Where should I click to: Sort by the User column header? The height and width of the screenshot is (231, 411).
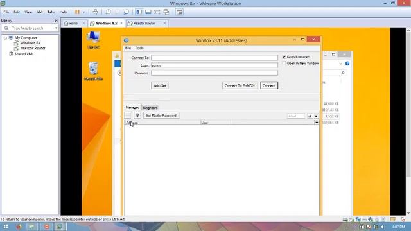tap(216, 123)
